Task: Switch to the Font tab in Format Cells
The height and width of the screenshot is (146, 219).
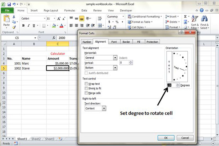Action: pos(114,42)
